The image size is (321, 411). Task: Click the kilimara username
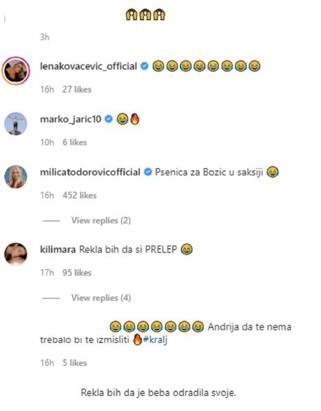(x=58, y=249)
